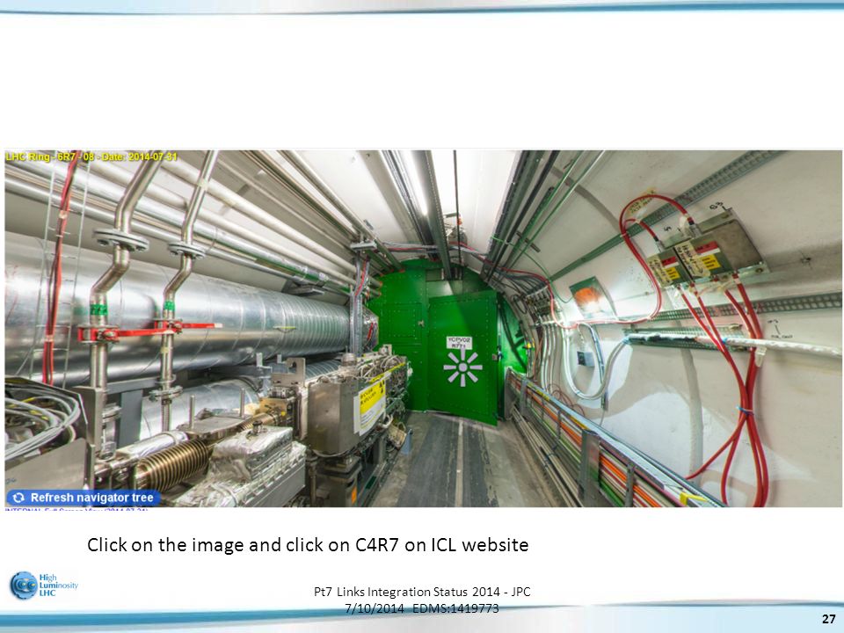844x633 pixels.
Task: Click the INTERNAL Full Screen View link
Action: point(76,509)
